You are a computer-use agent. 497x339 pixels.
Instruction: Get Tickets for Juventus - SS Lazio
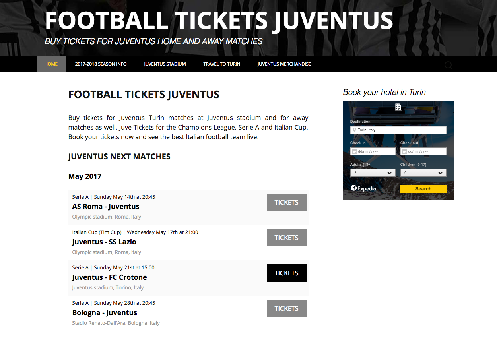286,238
